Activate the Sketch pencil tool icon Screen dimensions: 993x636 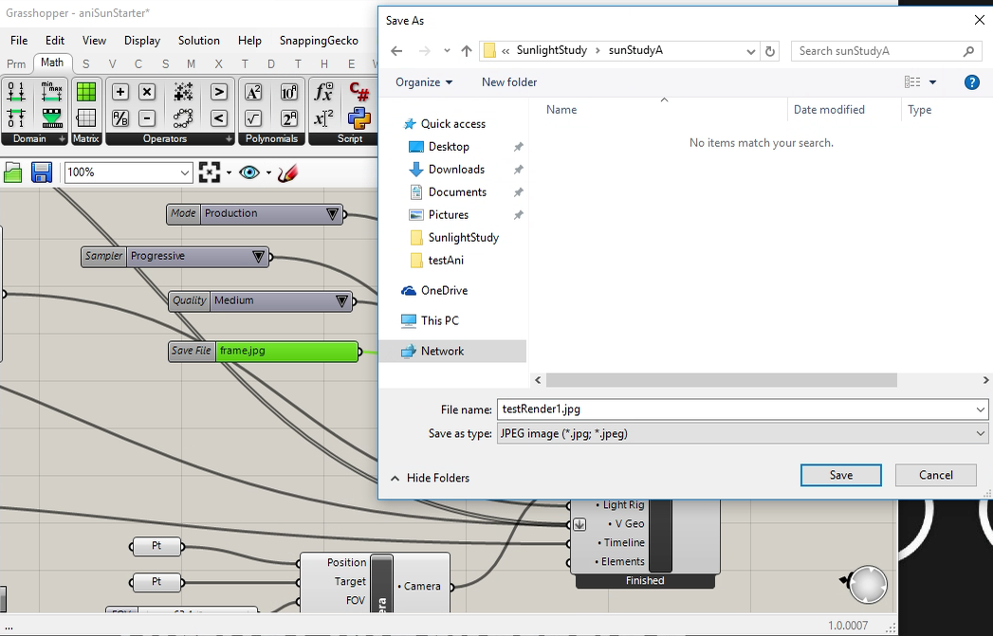coord(287,173)
